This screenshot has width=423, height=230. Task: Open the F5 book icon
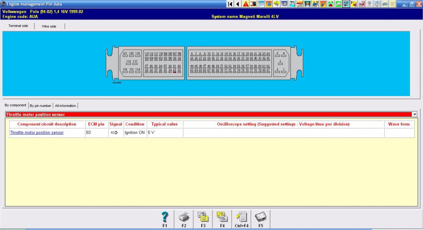(x=260, y=219)
